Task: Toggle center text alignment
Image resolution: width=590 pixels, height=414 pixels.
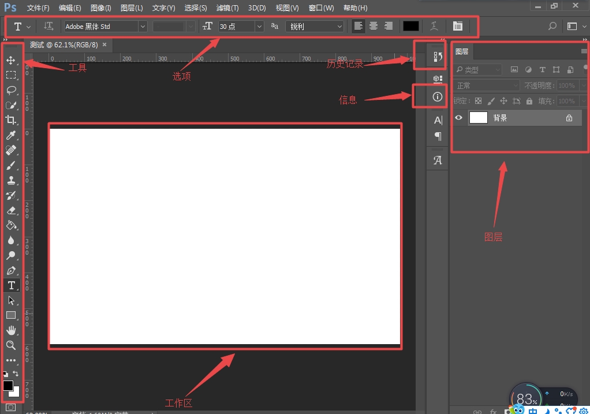Action: [374, 26]
